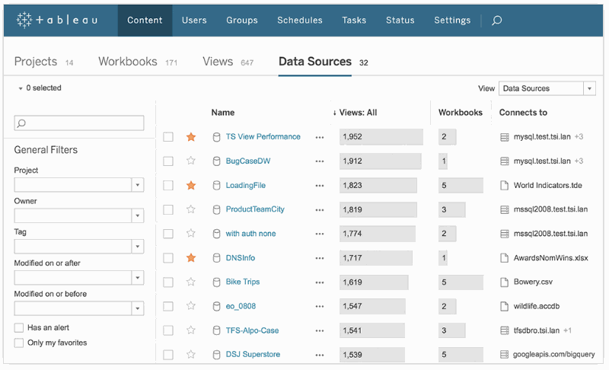Open the ellipsis menu for Bike Trips
The width and height of the screenshot is (609, 370).
[320, 282]
